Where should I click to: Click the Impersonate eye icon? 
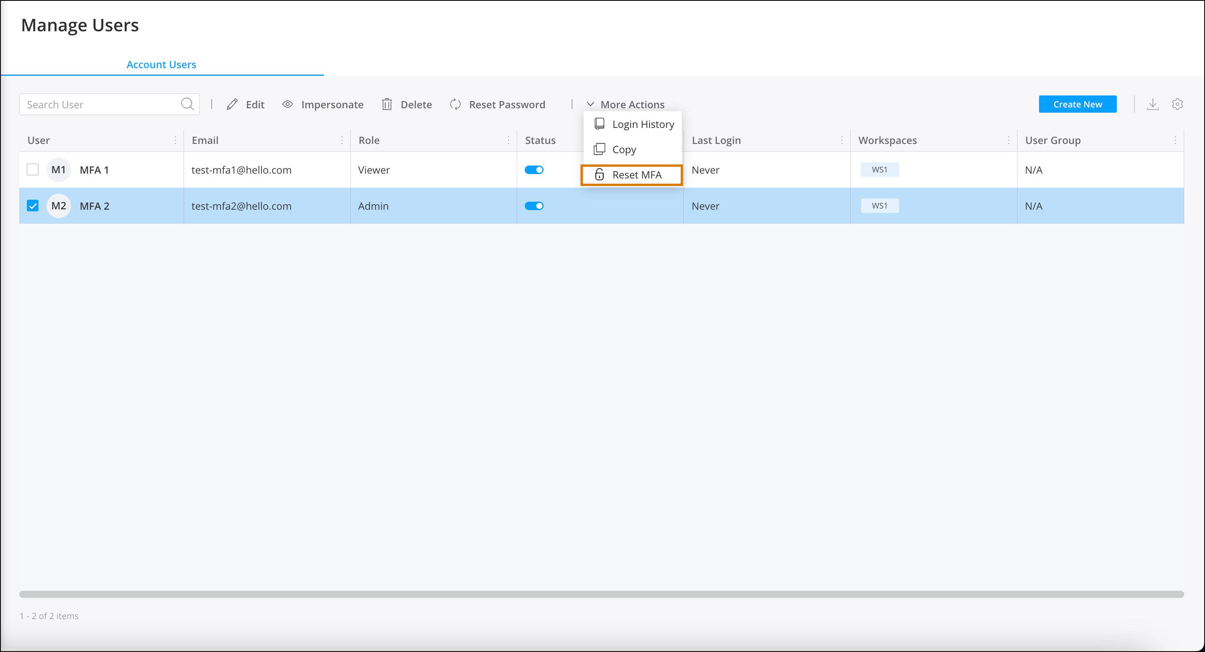[288, 104]
